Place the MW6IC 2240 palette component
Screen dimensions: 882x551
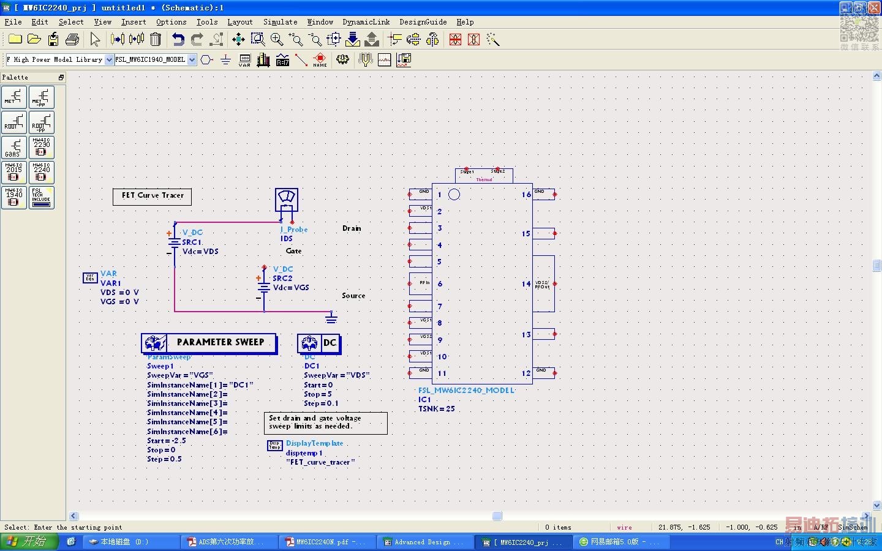coord(42,173)
